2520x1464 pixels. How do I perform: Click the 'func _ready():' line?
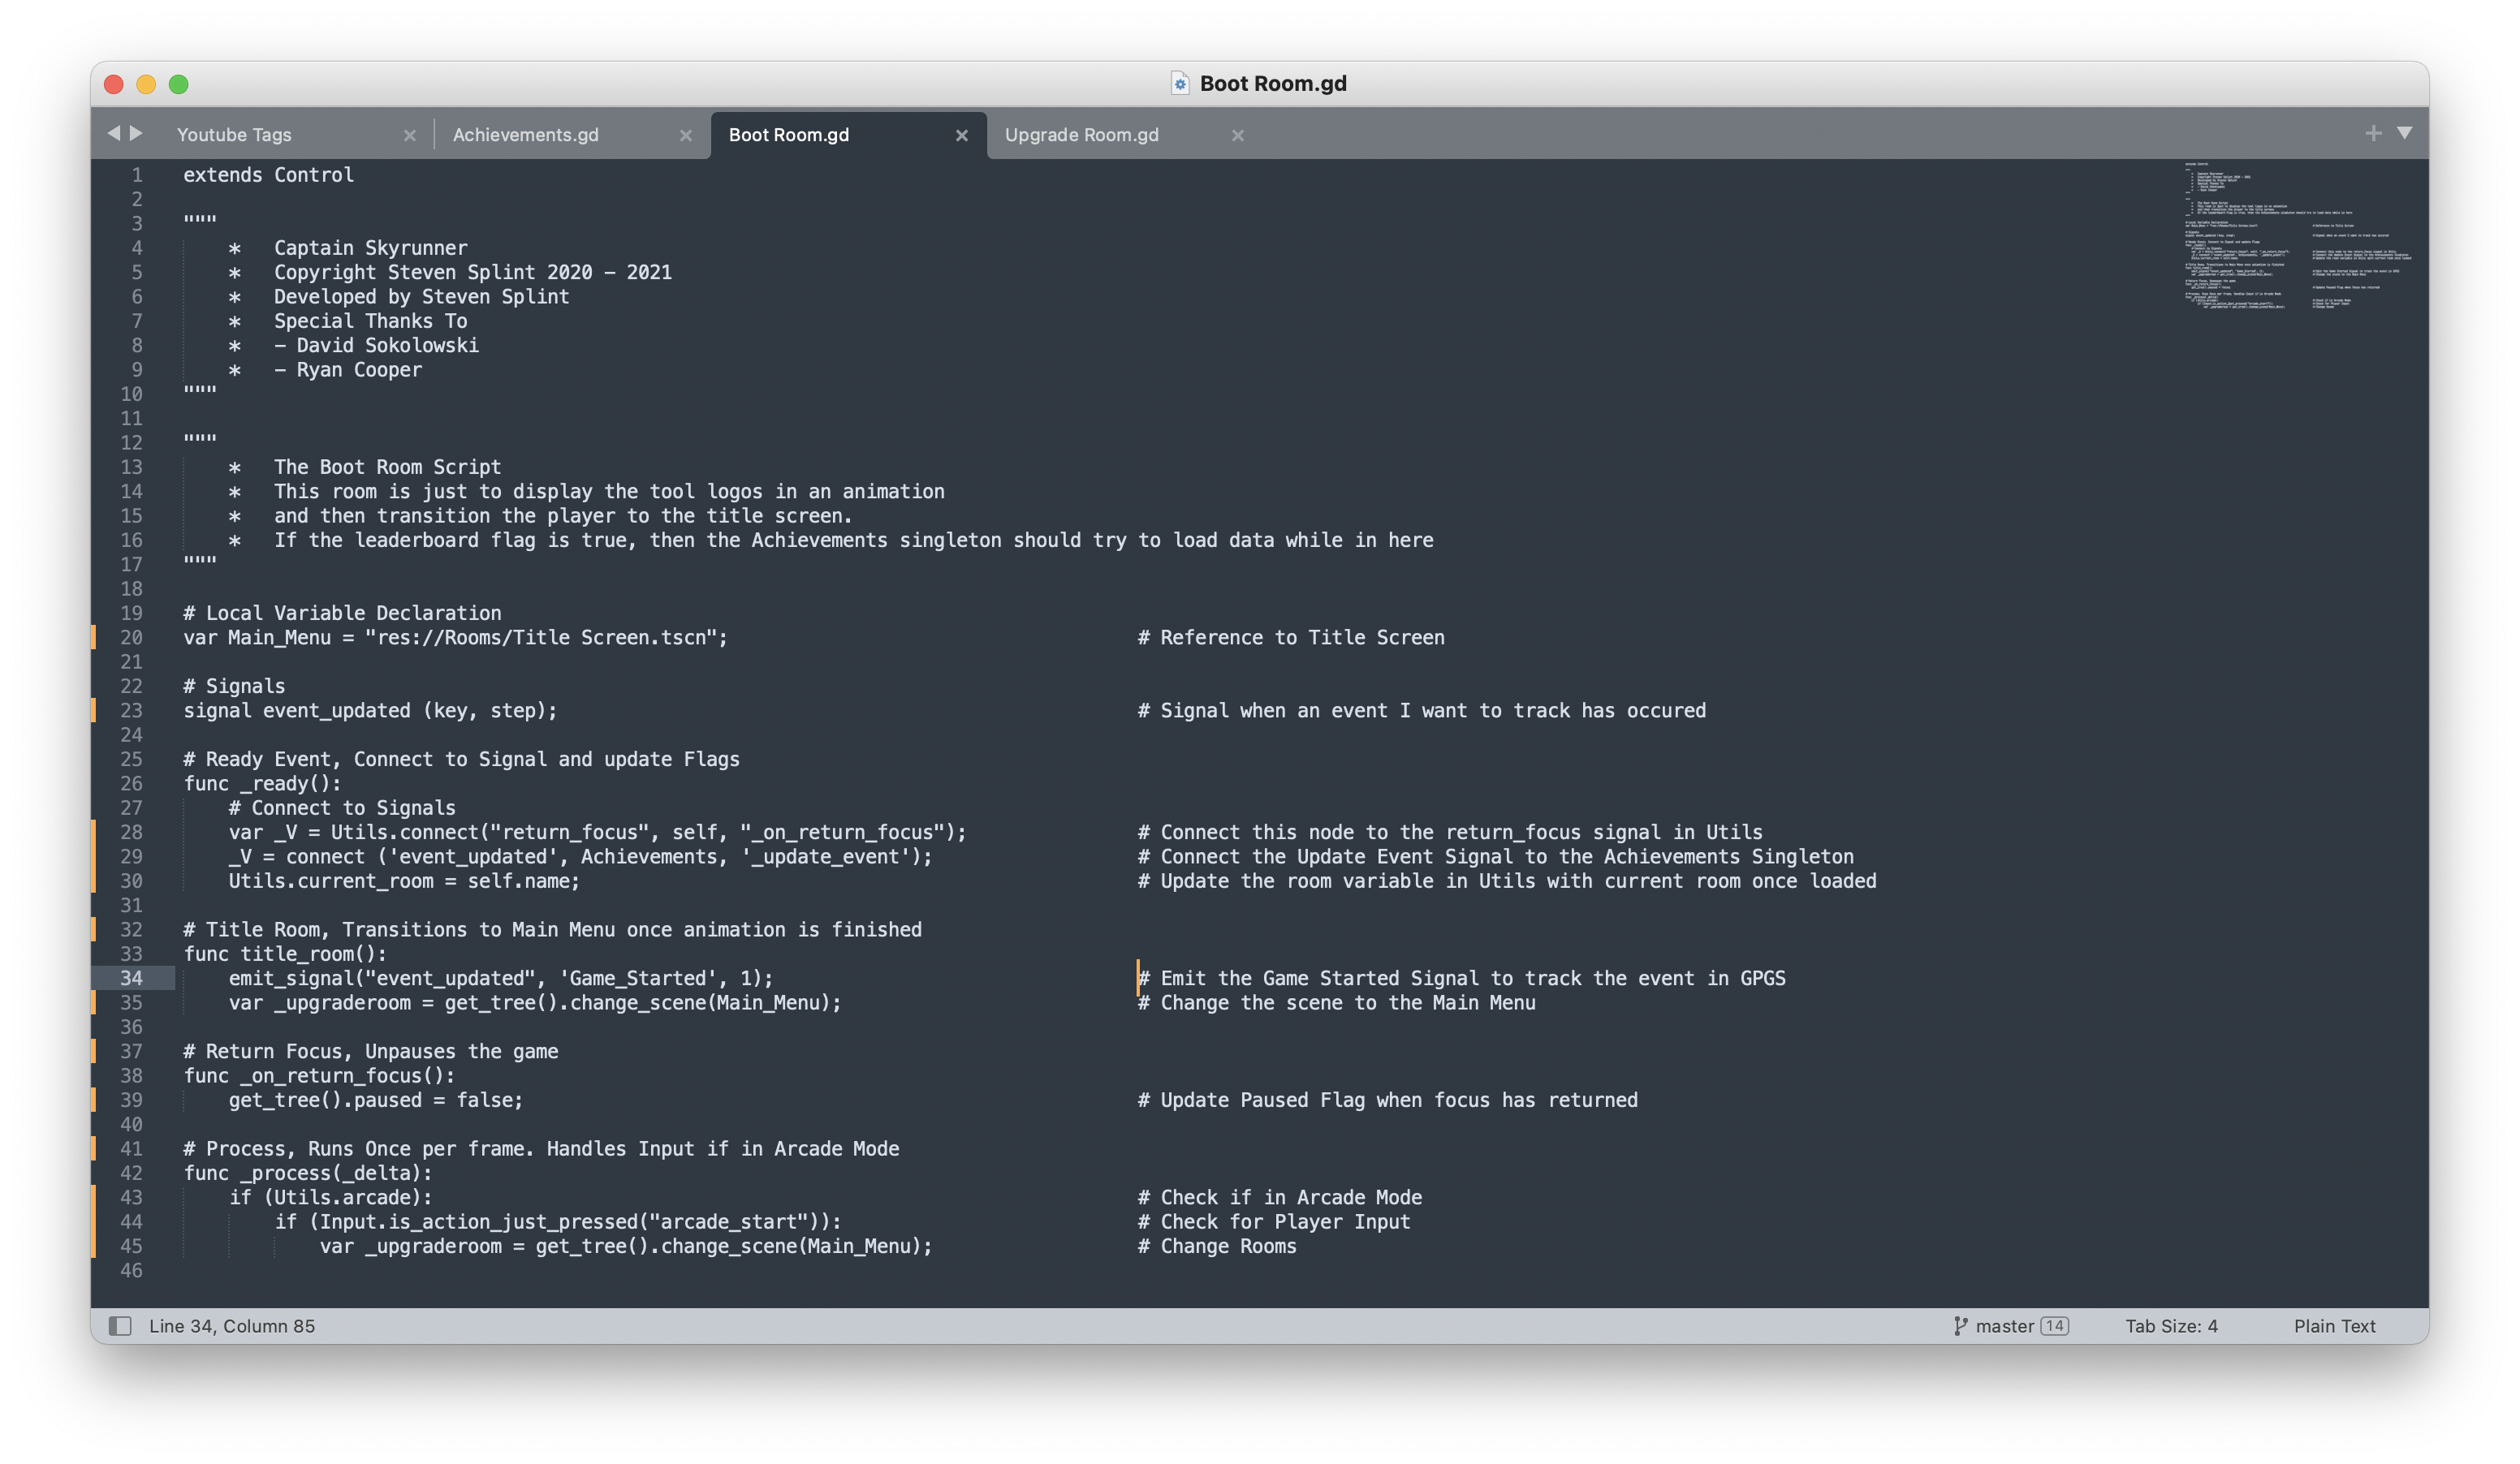(262, 783)
